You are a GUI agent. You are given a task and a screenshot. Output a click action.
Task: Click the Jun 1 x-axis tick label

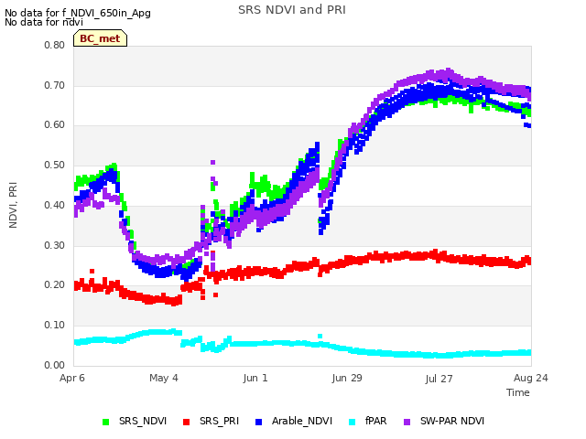pos(255,378)
